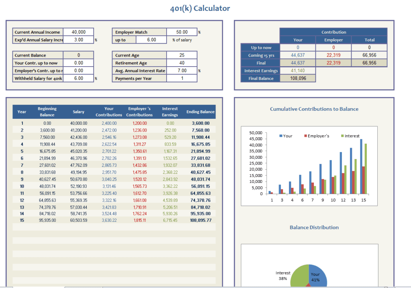Select year 4 employer contribution 1,311.27
This screenshot has height=288, width=411.
[140, 144]
